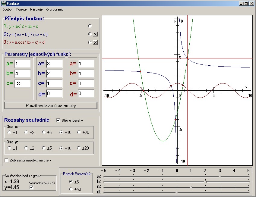Set Osa y range to ±5
This screenshot has height=197, width=256.
pyautogui.click(x=44, y=148)
